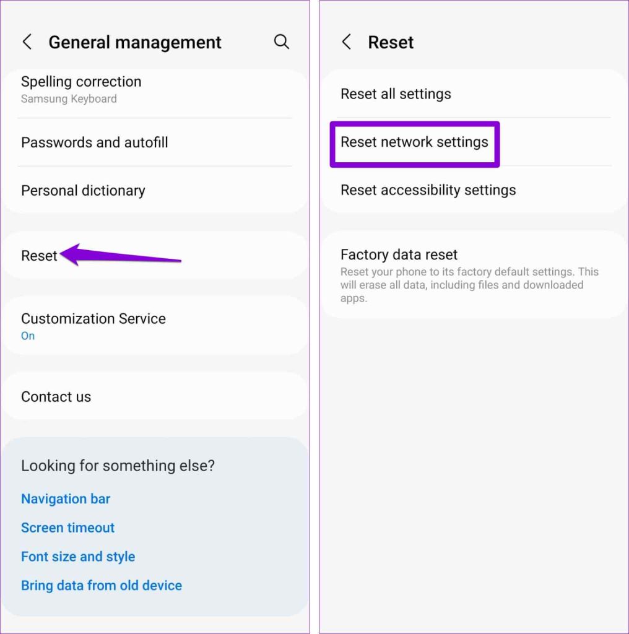Image resolution: width=629 pixels, height=634 pixels.
Task: Select Reset network settings
Action: tap(414, 142)
